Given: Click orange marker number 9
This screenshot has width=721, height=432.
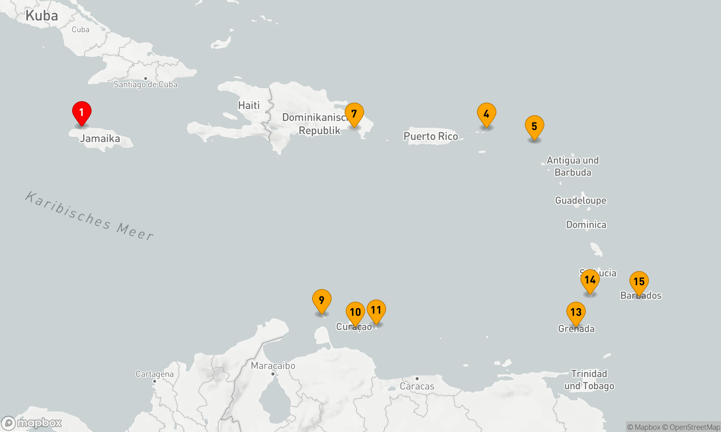Looking at the screenshot, I should (322, 300).
